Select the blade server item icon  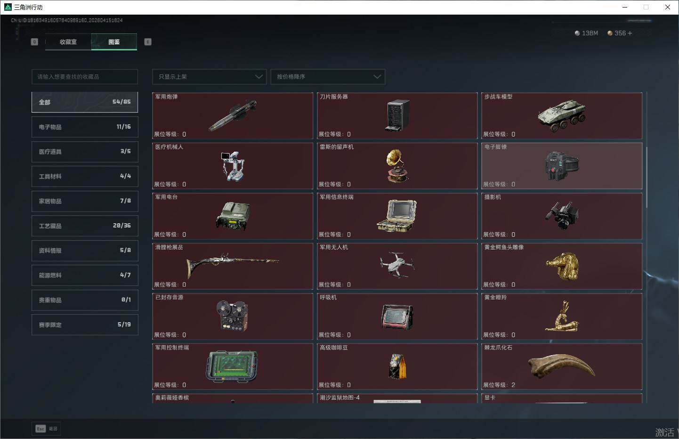[x=397, y=115]
